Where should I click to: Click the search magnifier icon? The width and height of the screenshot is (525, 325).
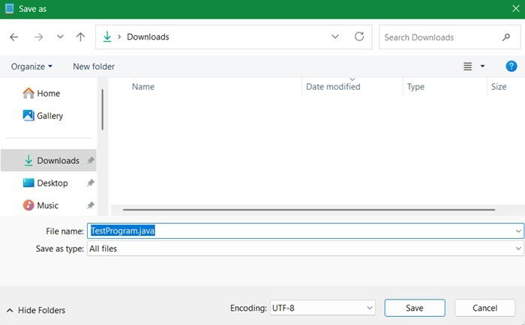coord(506,37)
